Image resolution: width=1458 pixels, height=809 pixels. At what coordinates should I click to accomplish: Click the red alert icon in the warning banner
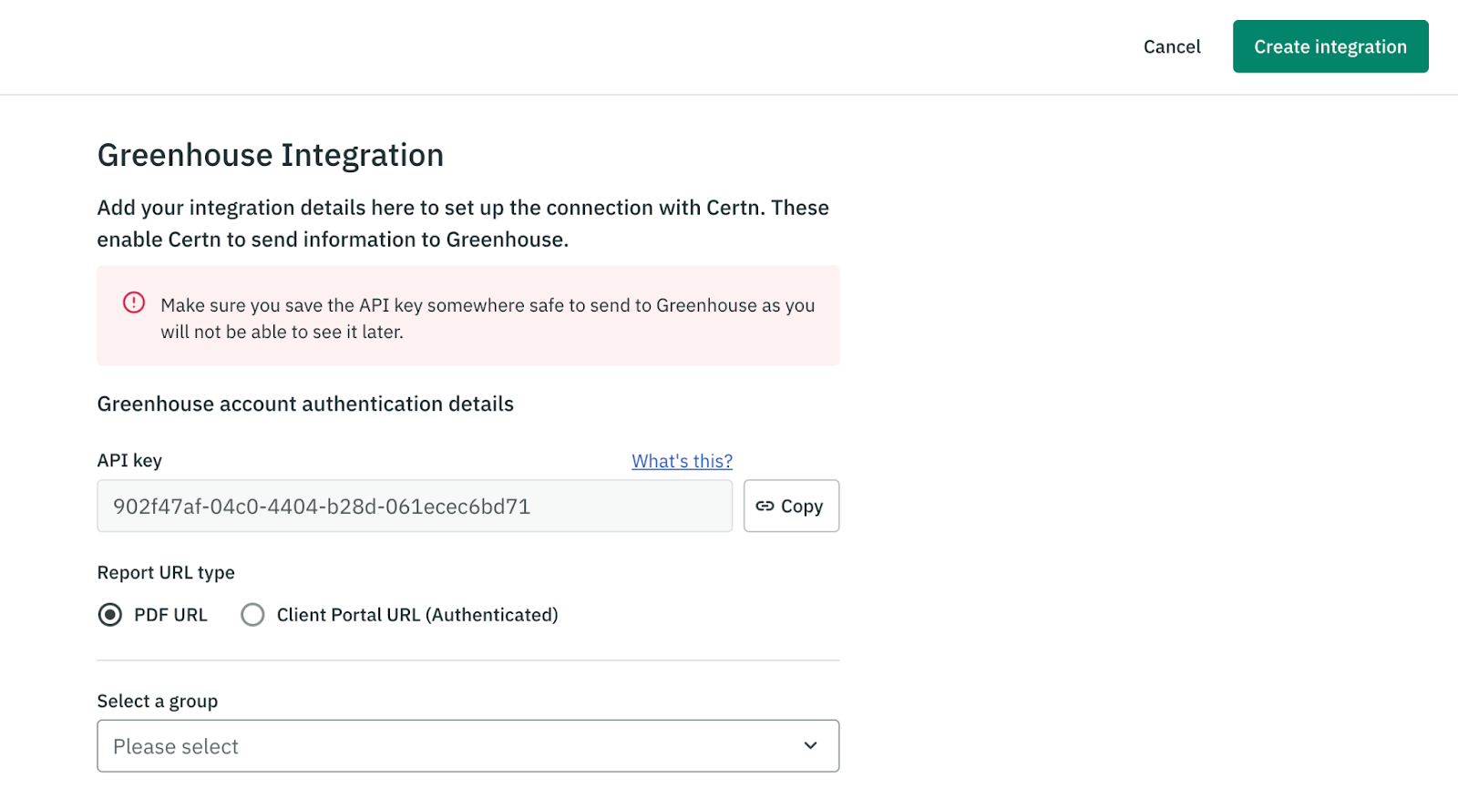[134, 302]
